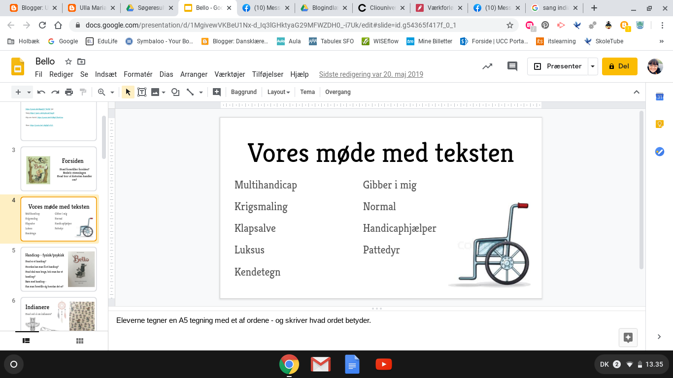Open the Præsenter options dropdown arrow

593,66
